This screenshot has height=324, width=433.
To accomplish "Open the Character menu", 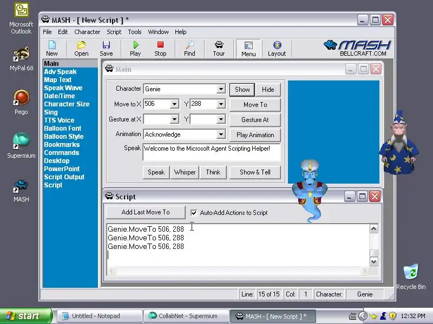I will (x=87, y=32).
